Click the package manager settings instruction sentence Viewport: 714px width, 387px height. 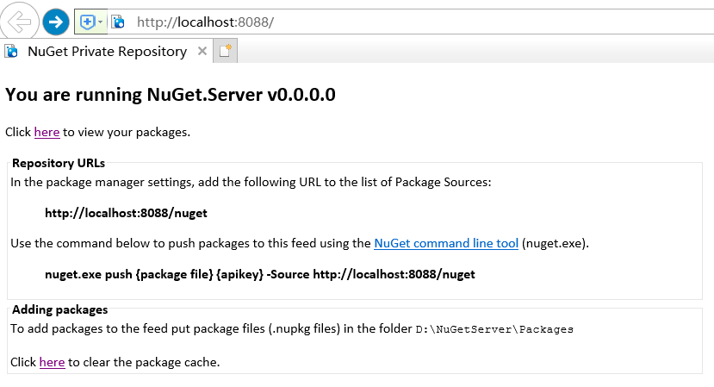click(x=248, y=181)
